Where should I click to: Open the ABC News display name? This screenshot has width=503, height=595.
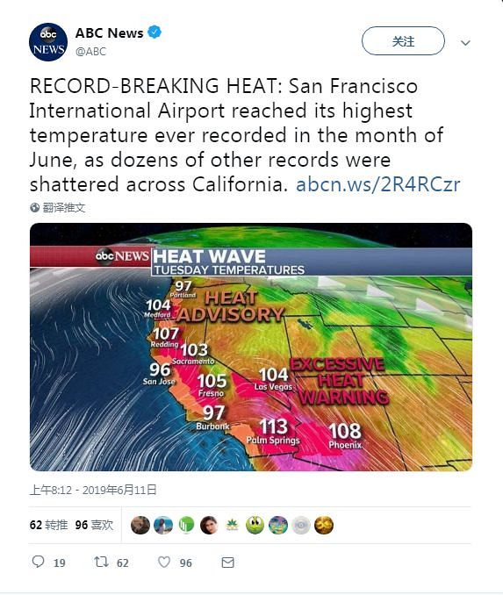point(110,33)
